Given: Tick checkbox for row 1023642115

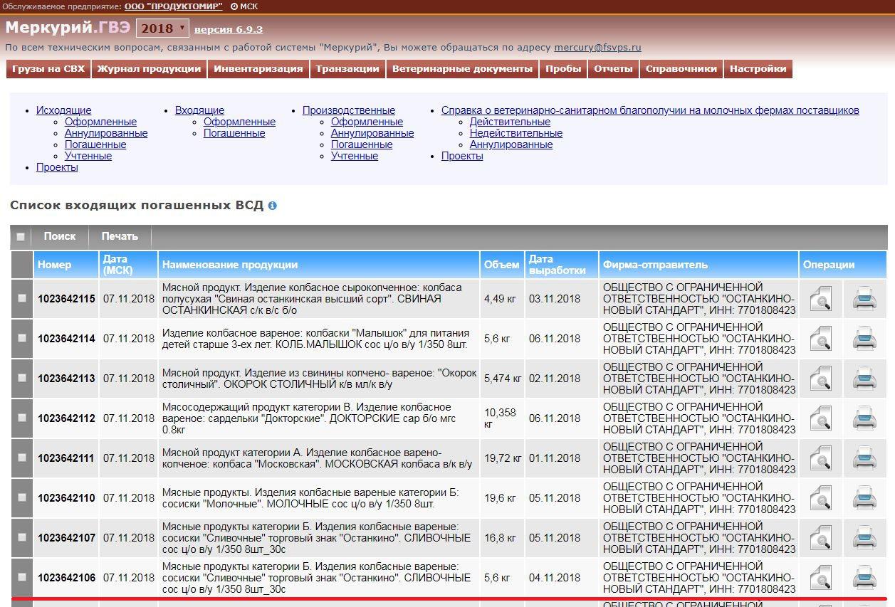Looking at the screenshot, I should 21,299.
